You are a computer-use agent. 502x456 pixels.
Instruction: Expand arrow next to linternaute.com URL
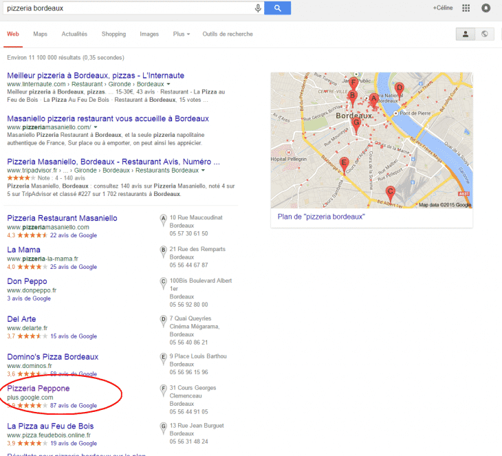(x=168, y=84)
